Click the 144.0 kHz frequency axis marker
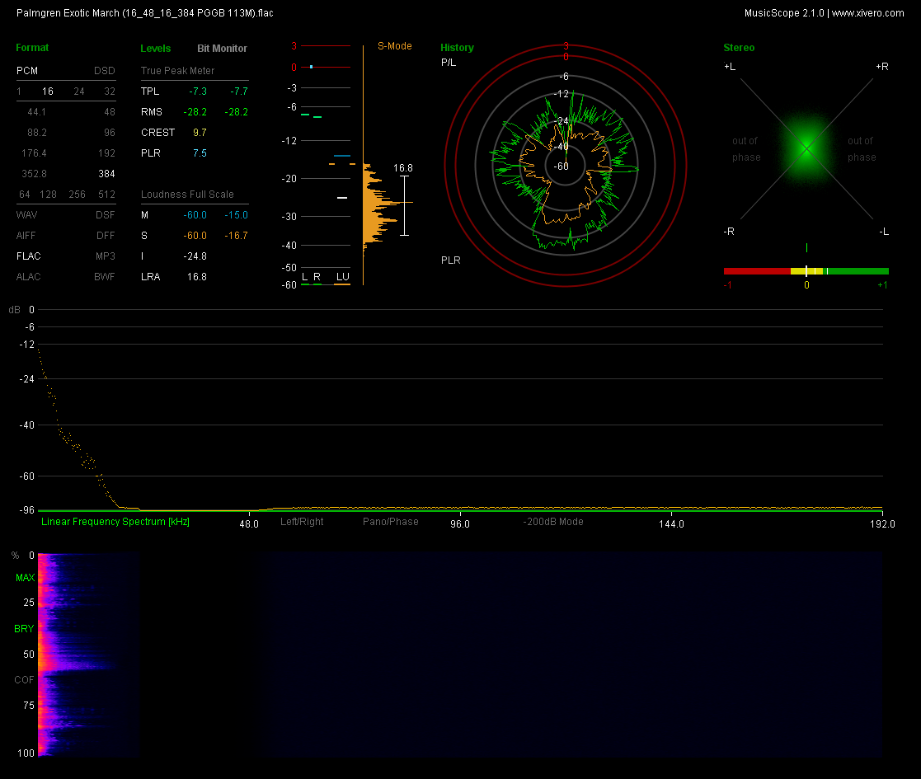The width and height of the screenshot is (921, 779). coord(671,523)
